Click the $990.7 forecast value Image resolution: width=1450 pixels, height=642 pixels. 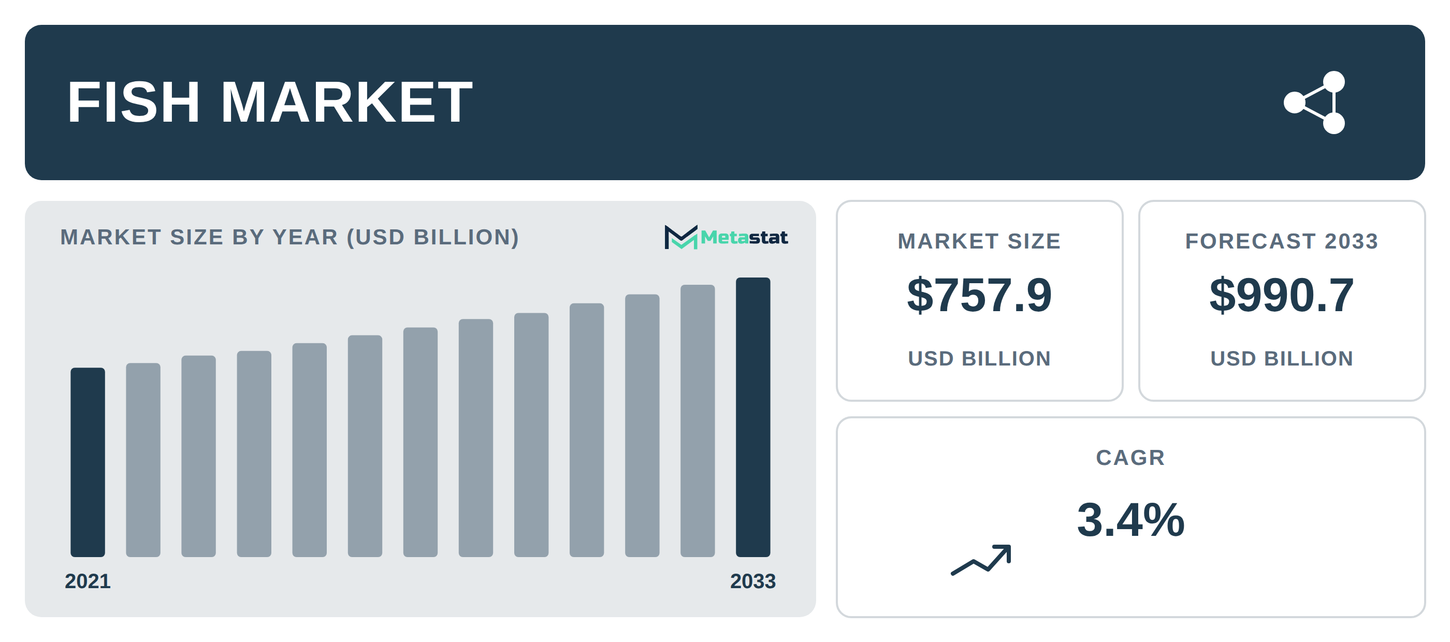pyautogui.click(x=1282, y=295)
